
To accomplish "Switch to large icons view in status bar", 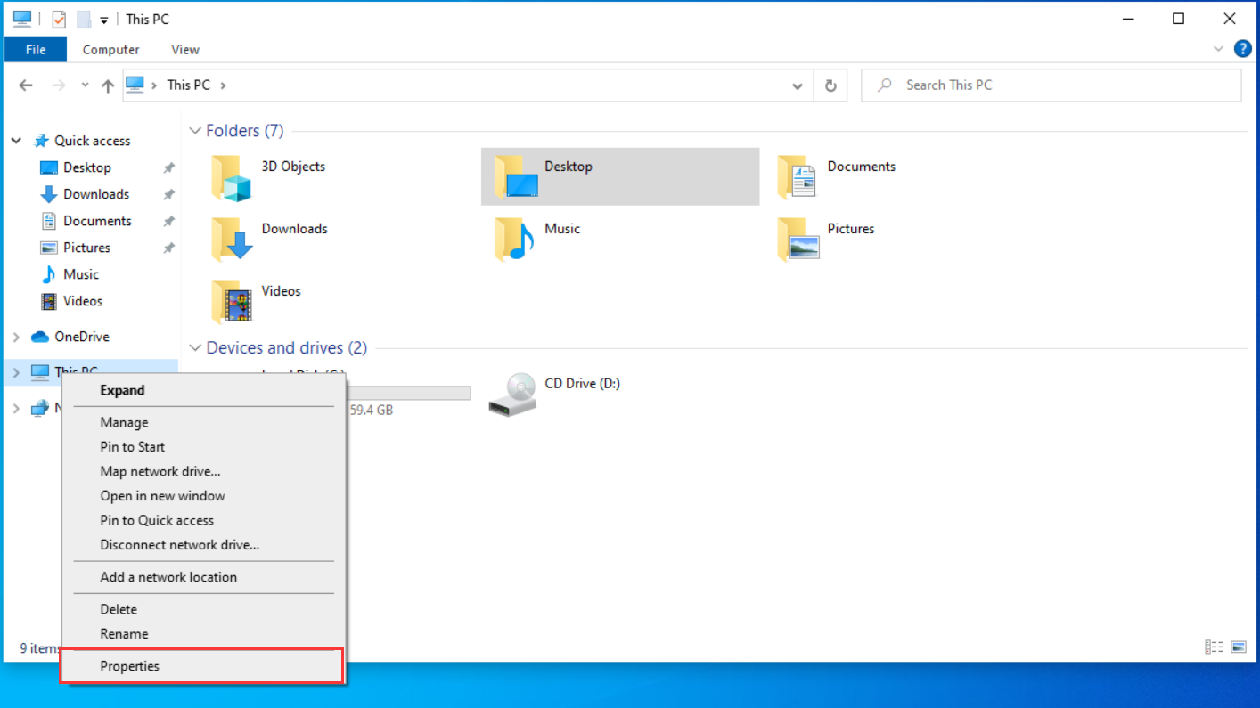I will [1238, 647].
